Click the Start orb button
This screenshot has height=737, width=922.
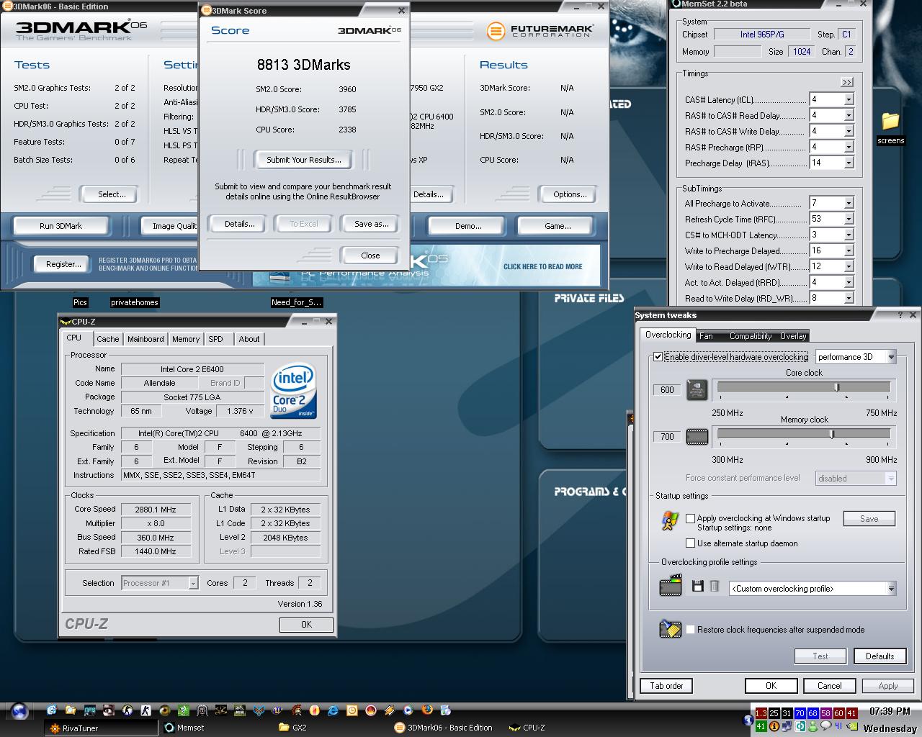pos(19,710)
